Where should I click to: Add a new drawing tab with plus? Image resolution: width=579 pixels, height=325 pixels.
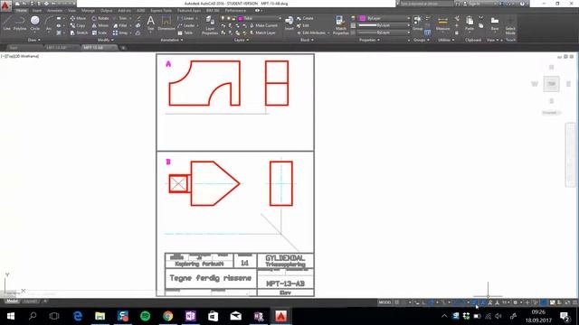(x=123, y=48)
